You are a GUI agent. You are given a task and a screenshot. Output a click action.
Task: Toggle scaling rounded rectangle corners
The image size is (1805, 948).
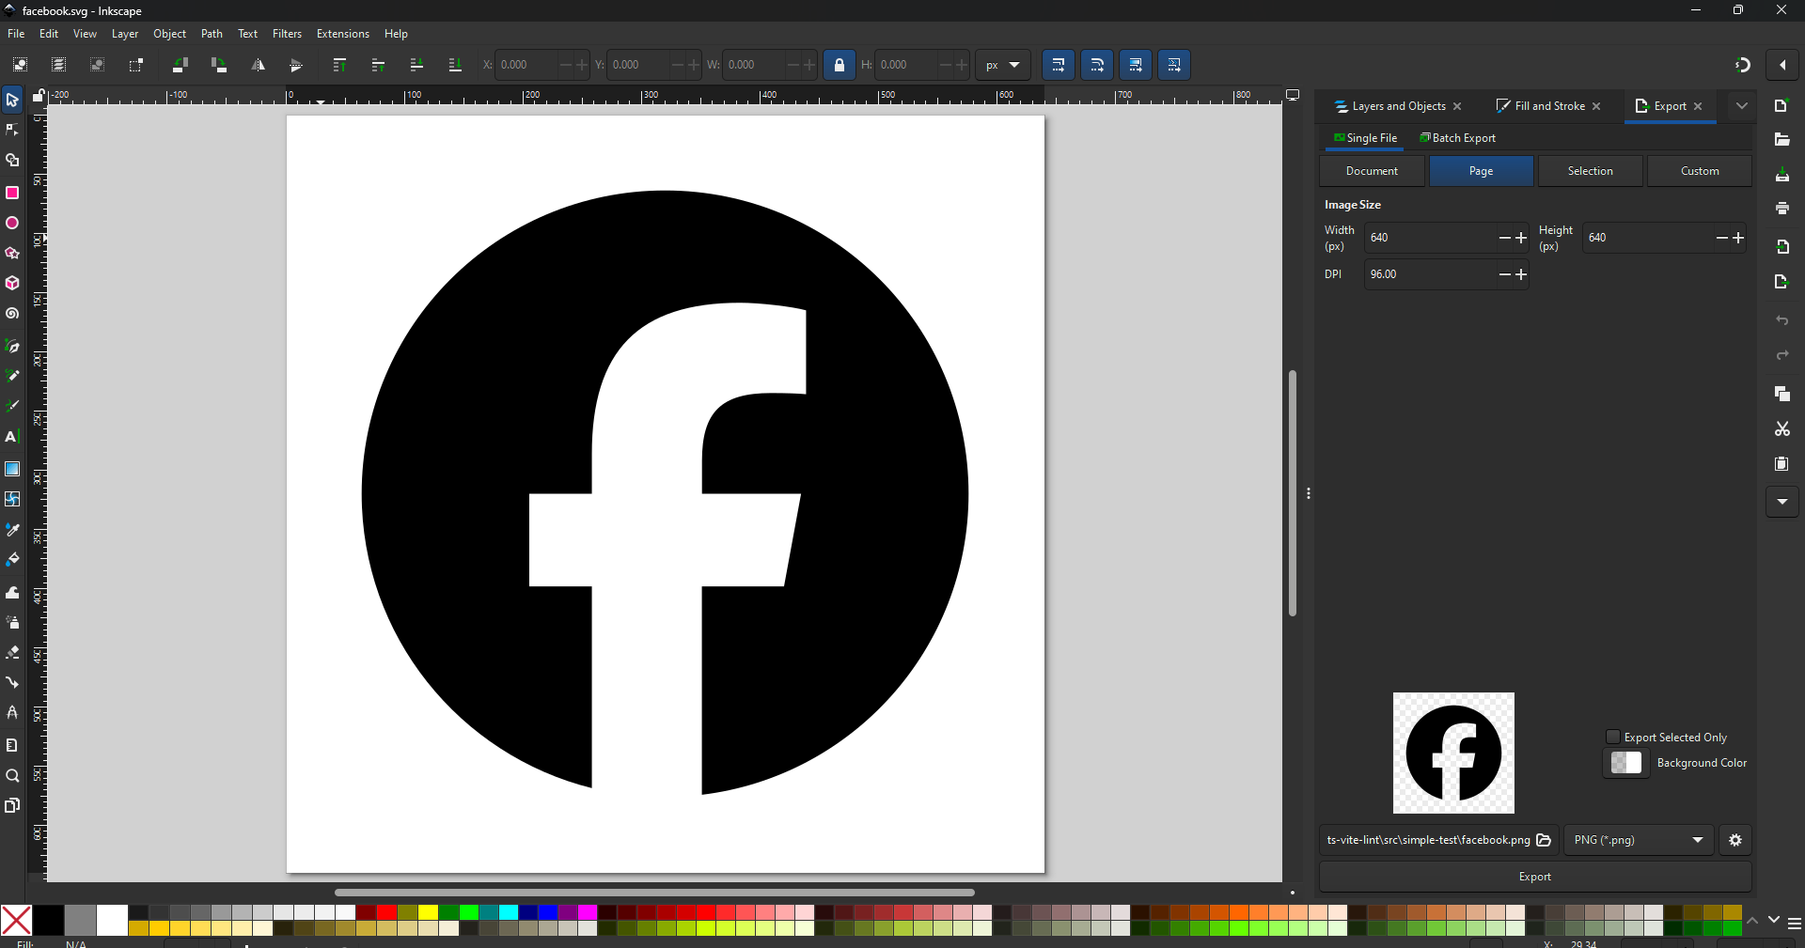click(1097, 65)
